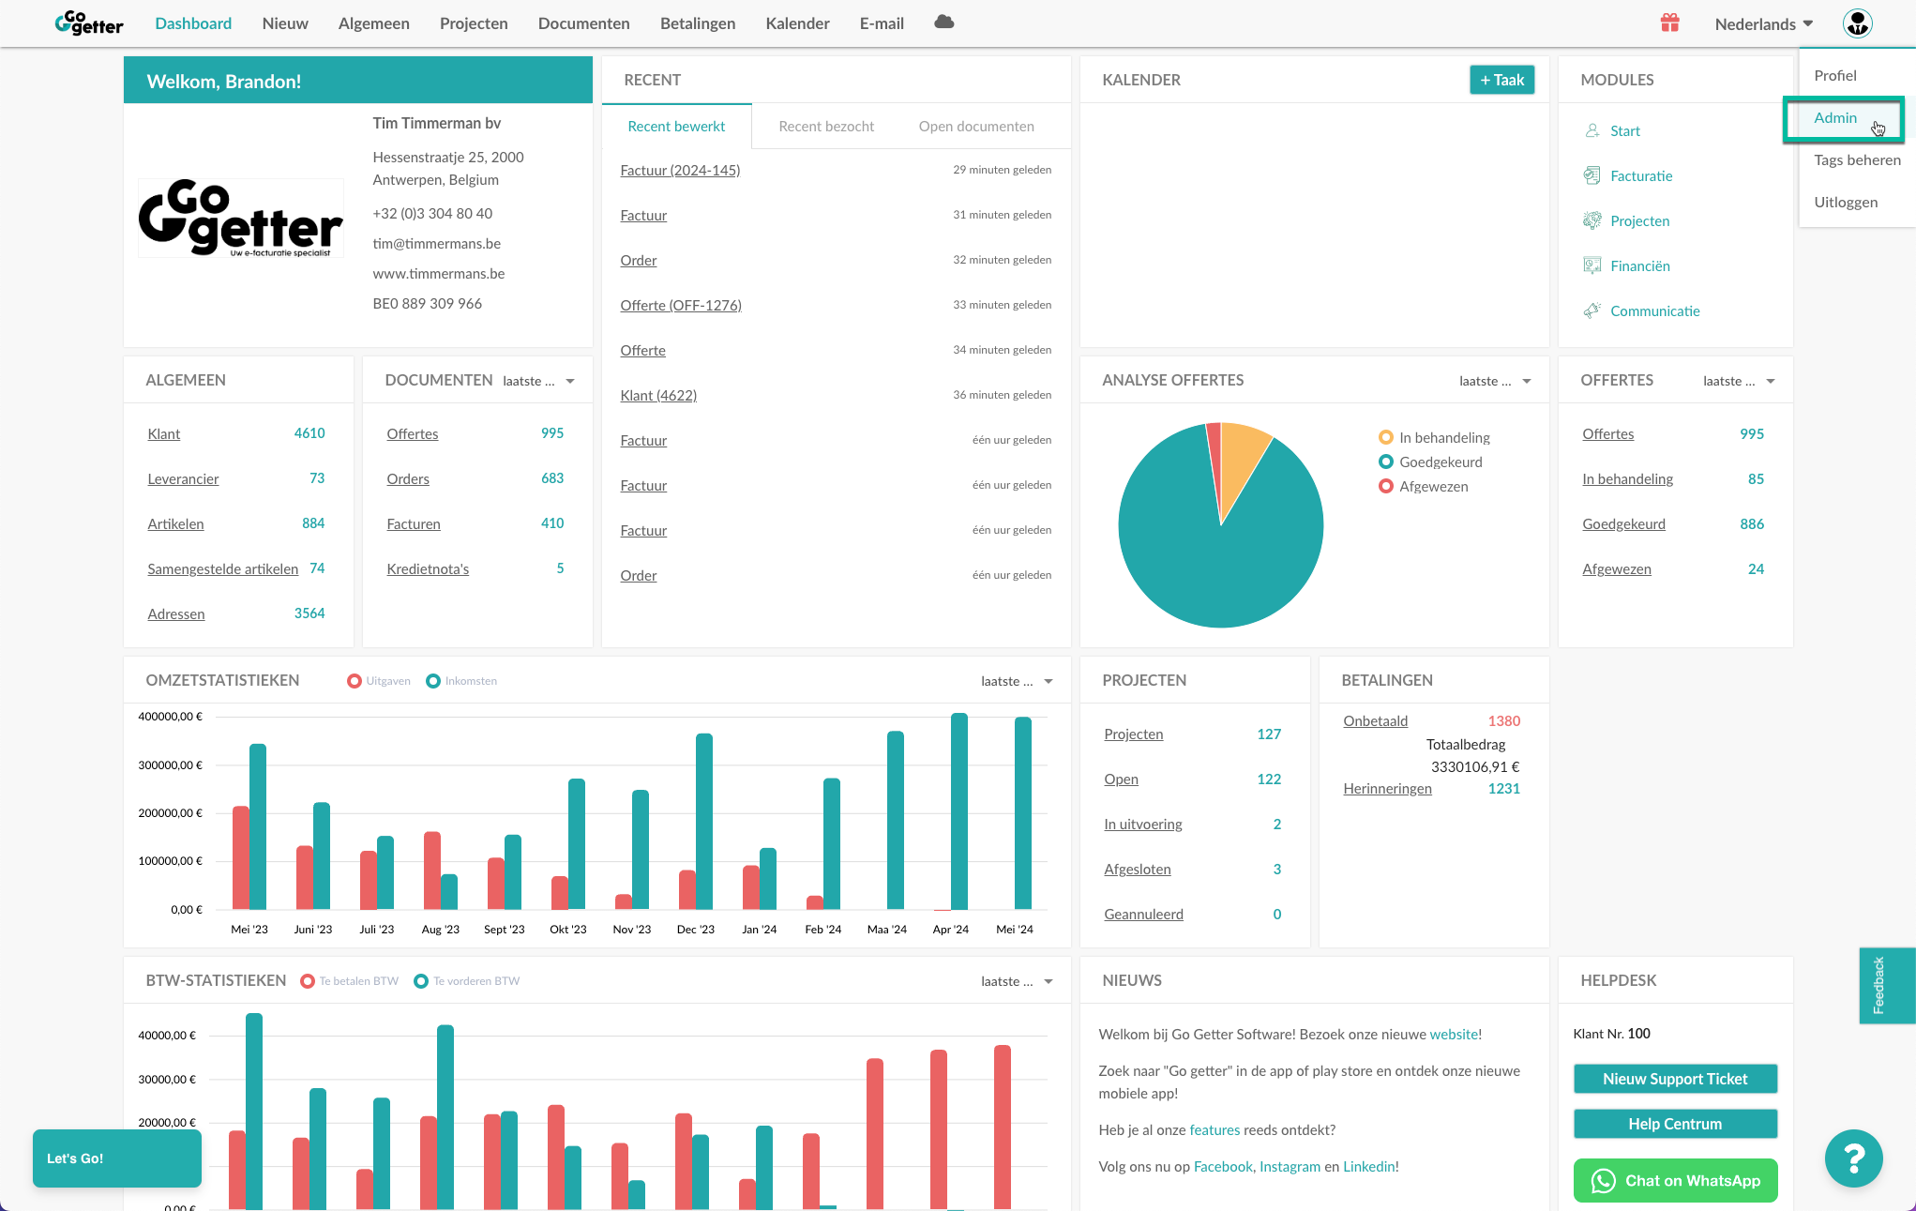Open the Herinneringen link
Screen dimensions: 1916x1211
(x=1387, y=789)
